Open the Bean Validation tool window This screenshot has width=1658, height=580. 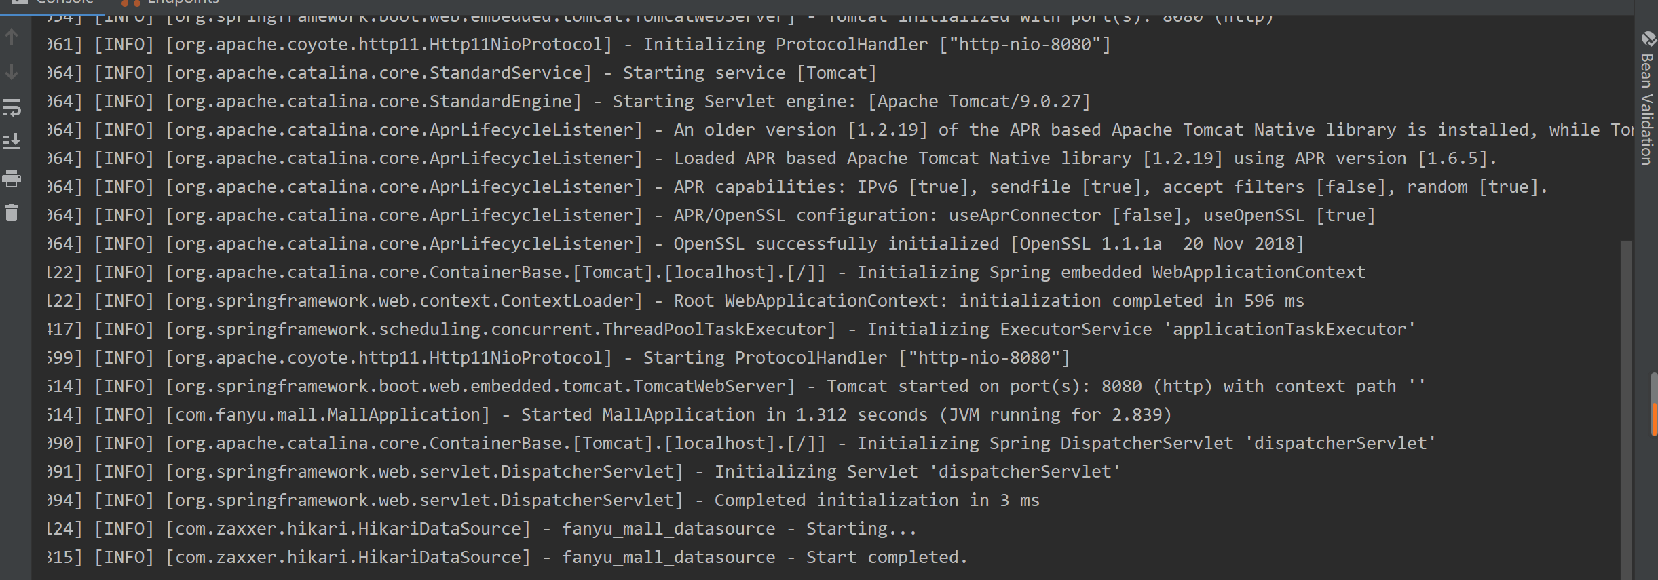click(1646, 109)
